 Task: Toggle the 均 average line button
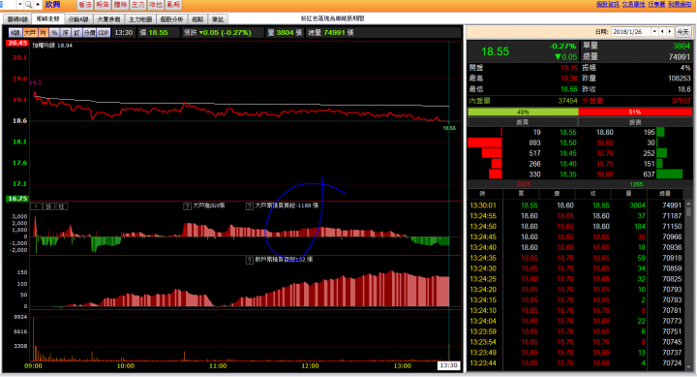pos(44,33)
